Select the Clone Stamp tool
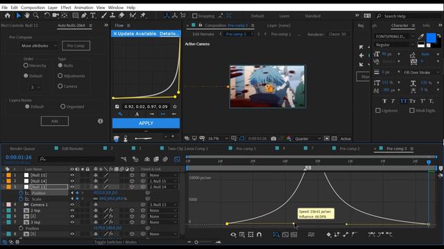Screen dimensions: 444x249 pyautogui.click(x=112, y=15)
